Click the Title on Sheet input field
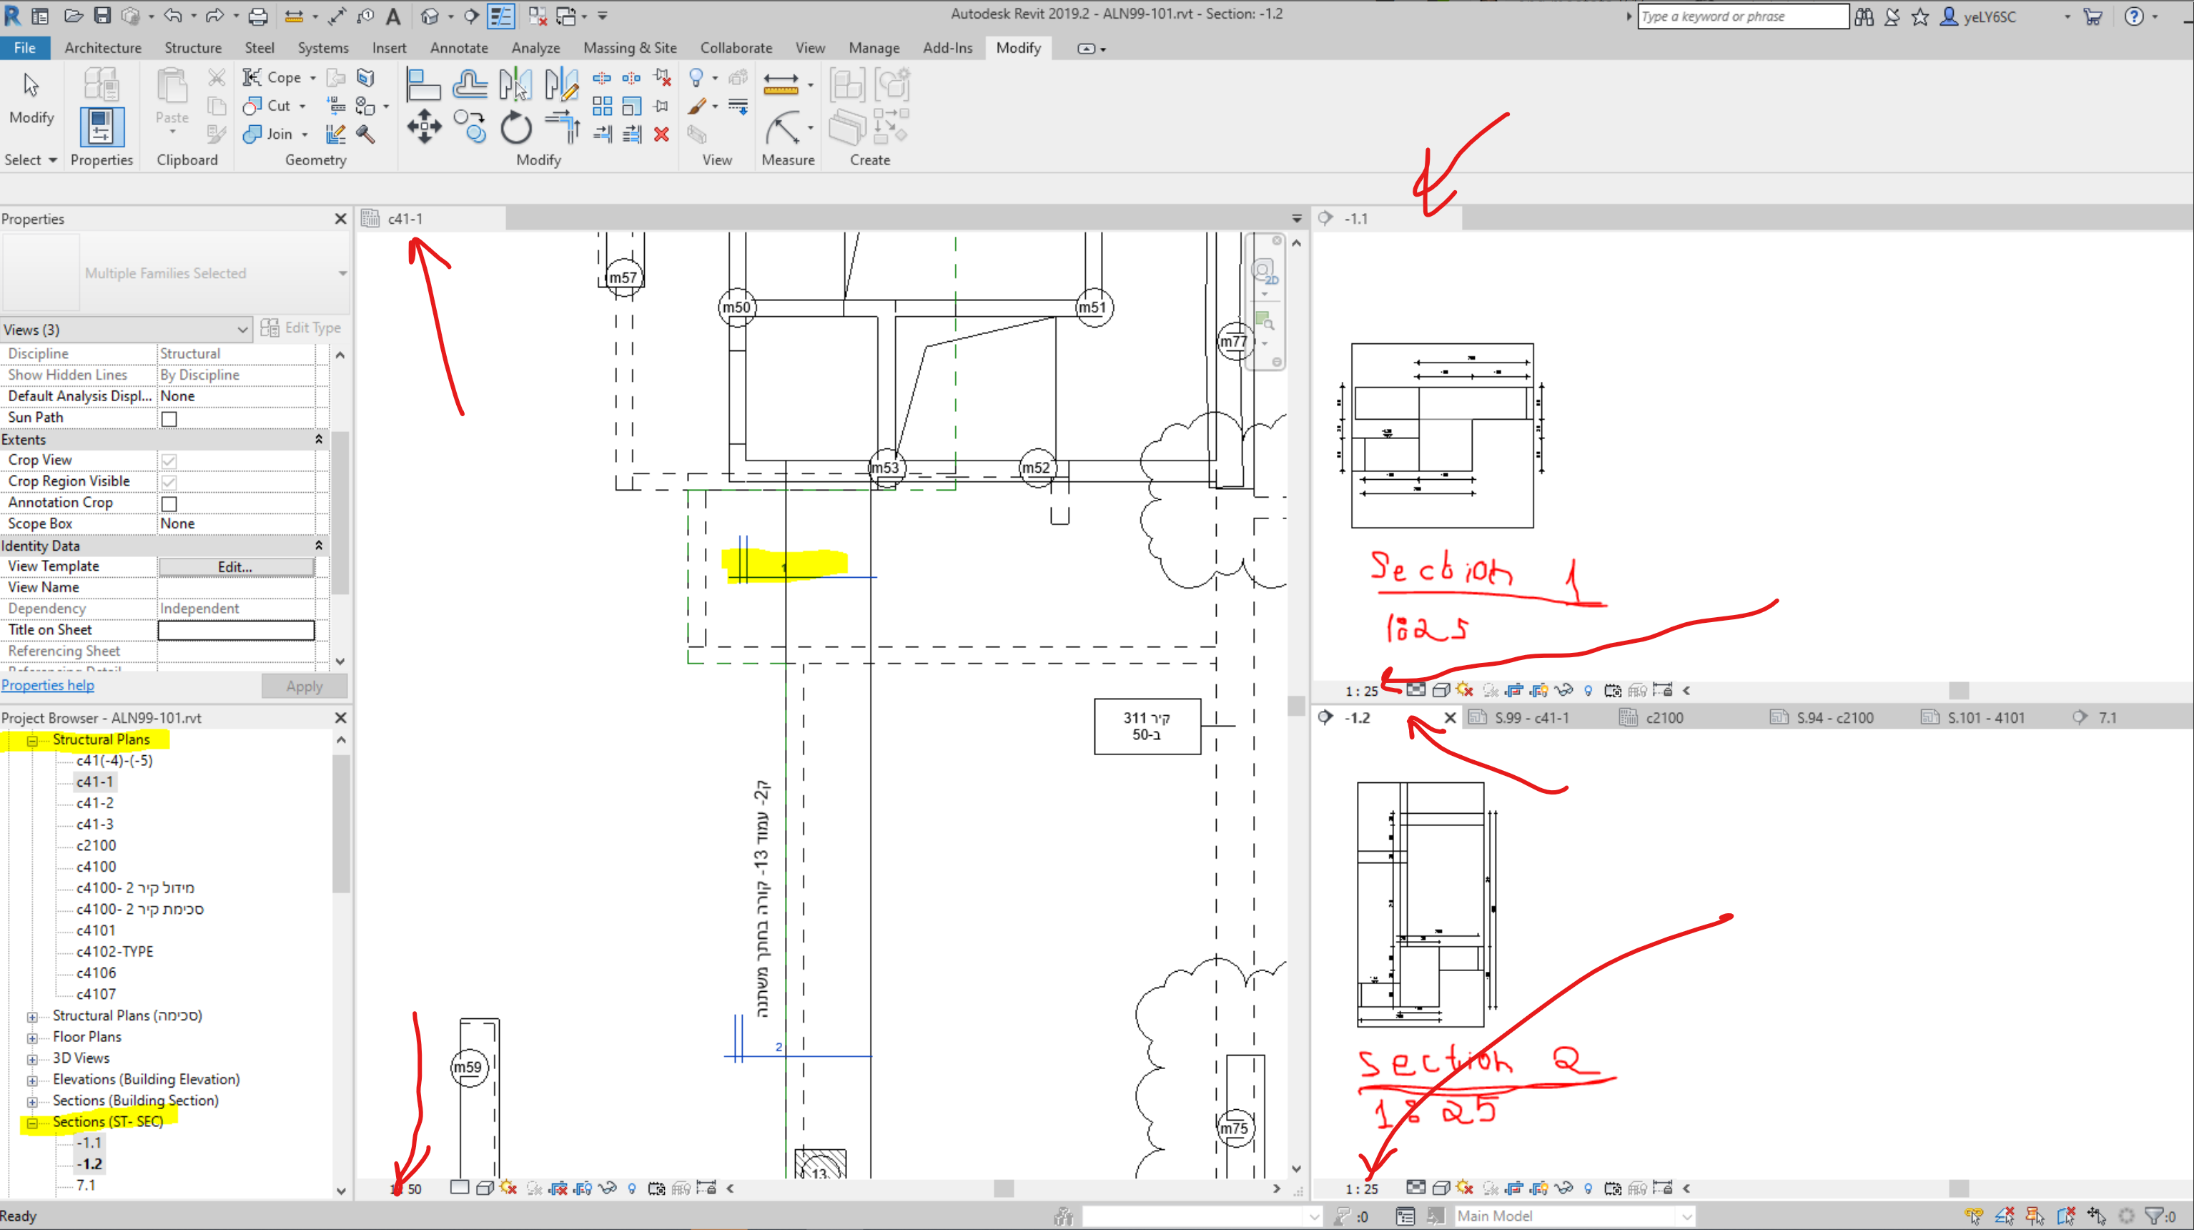This screenshot has width=2194, height=1230. click(x=236, y=630)
